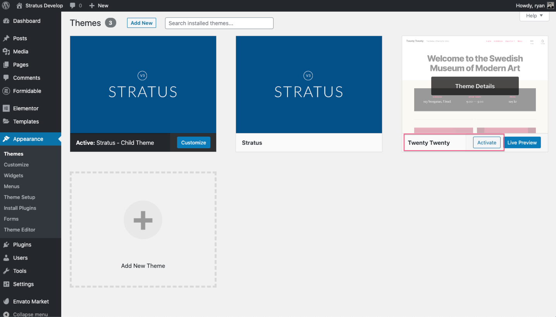
Task: Select the Stratus parent theme thumbnail
Action: pyautogui.click(x=309, y=85)
